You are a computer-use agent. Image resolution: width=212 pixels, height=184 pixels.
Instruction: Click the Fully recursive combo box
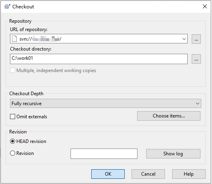pos(106,104)
